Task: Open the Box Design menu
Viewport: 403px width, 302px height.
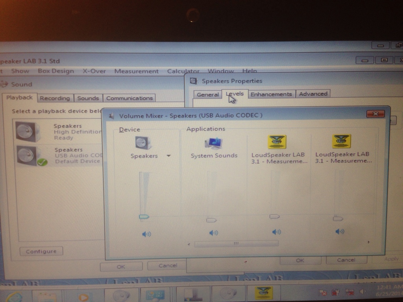Action: [x=56, y=71]
